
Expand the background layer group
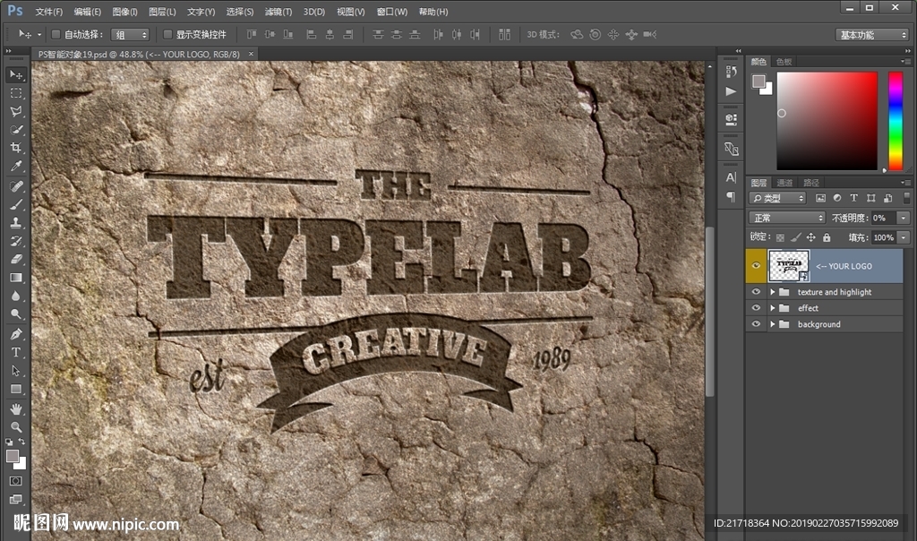(772, 324)
